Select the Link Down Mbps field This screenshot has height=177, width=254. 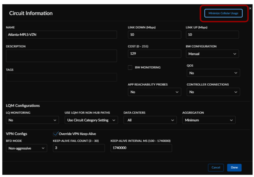pyautogui.click(x=154, y=35)
